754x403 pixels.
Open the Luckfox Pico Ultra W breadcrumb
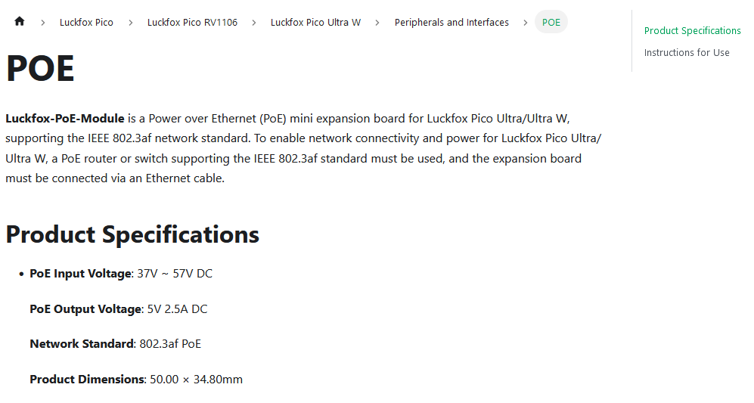pos(315,23)
